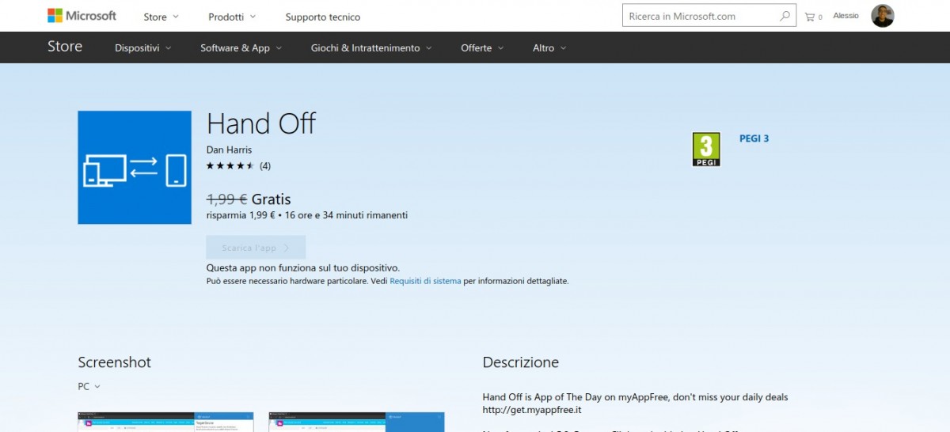Open Supporto tecnico in the top menu

tap(323, 17)
